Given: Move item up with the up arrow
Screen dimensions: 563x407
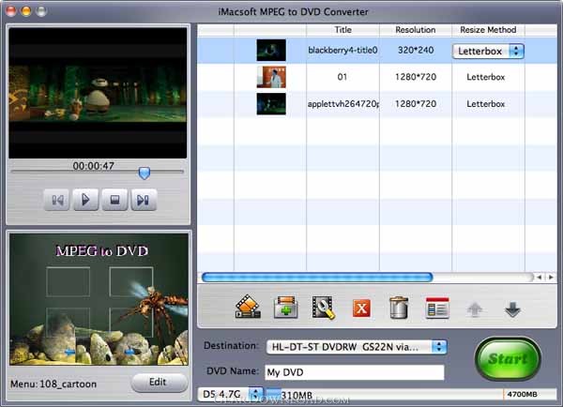Looking at the screenshot, I should 475,309.
